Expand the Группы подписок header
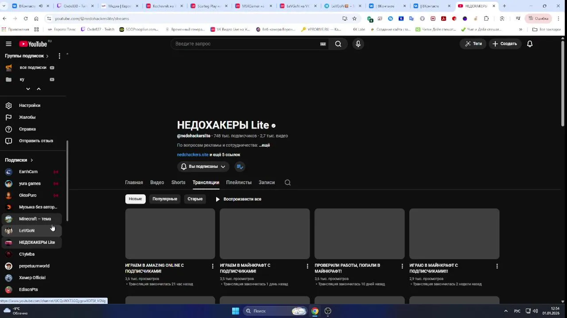Image resolution: width=567 pixels, height=318 pixels. [x=27, y=56]
